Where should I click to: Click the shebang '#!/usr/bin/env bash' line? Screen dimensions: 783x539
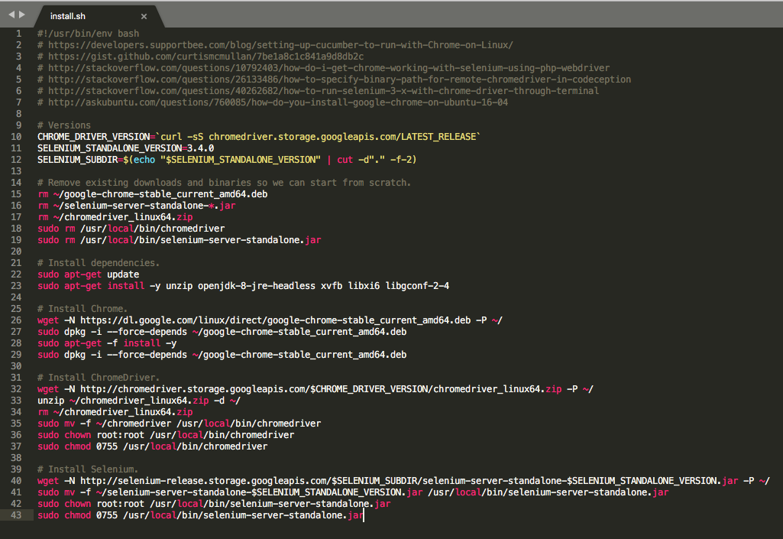tap(89, 34)
